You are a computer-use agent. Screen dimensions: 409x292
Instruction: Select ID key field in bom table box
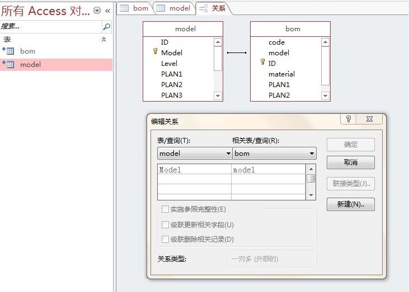272,64
